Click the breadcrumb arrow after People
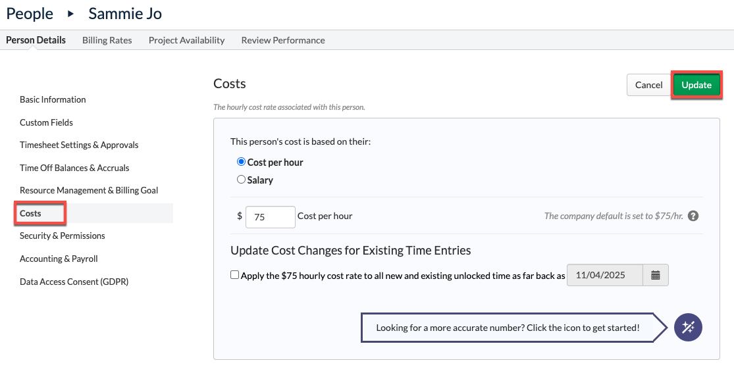The image size is (734, 375). point(70,14)
